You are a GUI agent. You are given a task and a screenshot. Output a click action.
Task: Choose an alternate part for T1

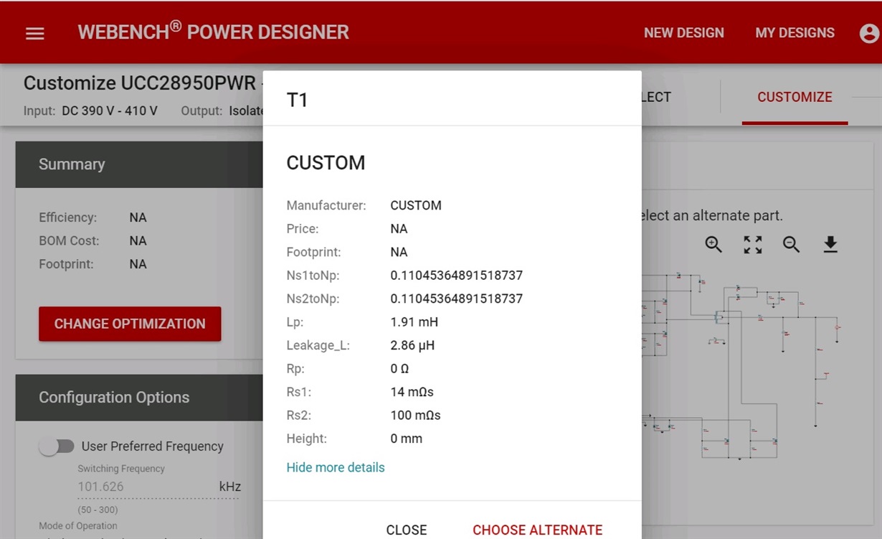[x=537, y=530]
